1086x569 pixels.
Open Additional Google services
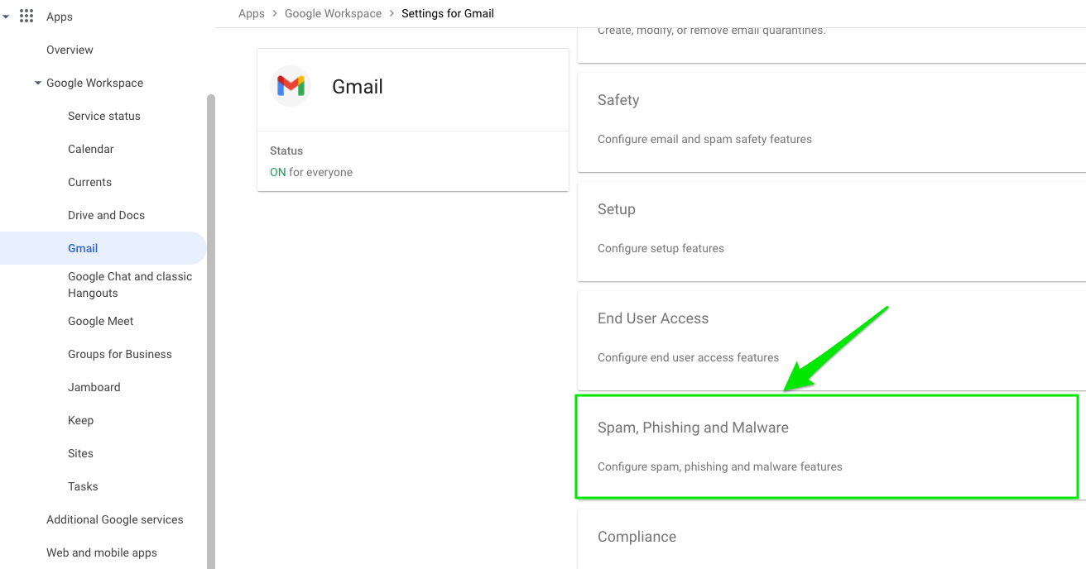[x=115, y=519]
